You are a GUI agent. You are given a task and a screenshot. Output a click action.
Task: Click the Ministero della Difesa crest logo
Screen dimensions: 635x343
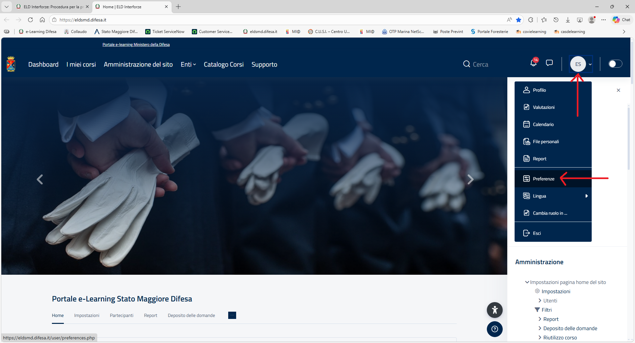[x=11, y=64]
